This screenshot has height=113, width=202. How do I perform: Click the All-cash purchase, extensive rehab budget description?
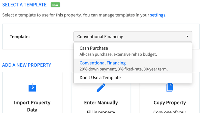(118, 54)
